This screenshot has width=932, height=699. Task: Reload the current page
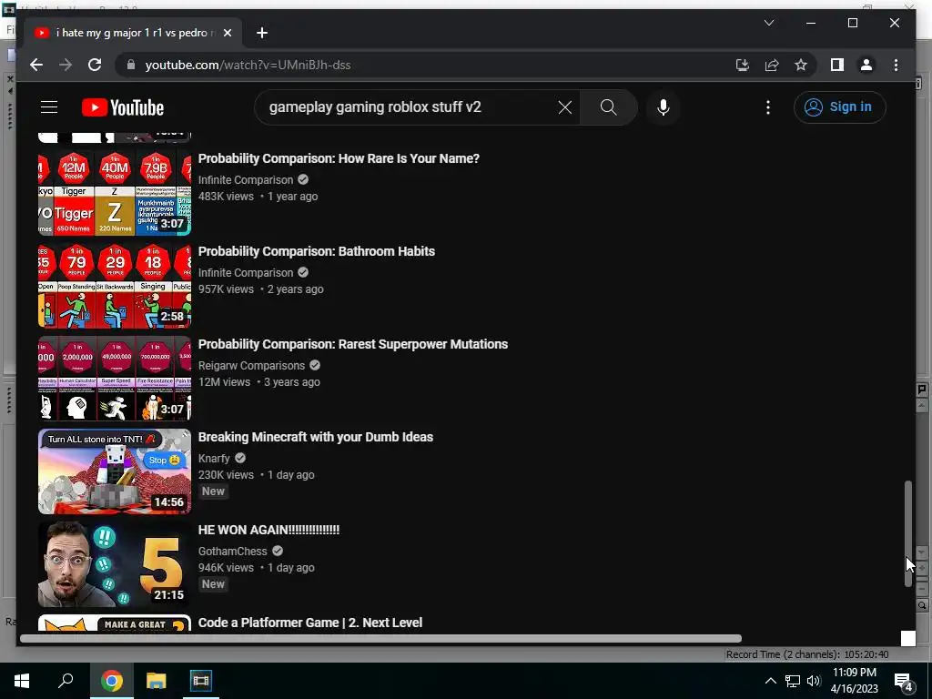tap(95, 65)
